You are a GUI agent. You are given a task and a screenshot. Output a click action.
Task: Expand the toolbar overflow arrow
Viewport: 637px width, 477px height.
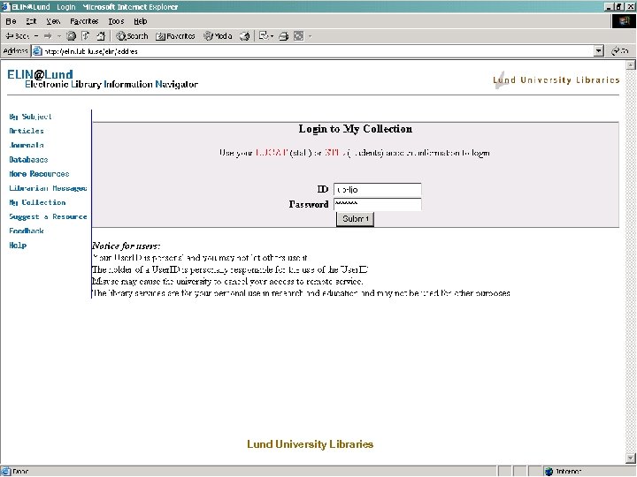[x=310, y=36]
